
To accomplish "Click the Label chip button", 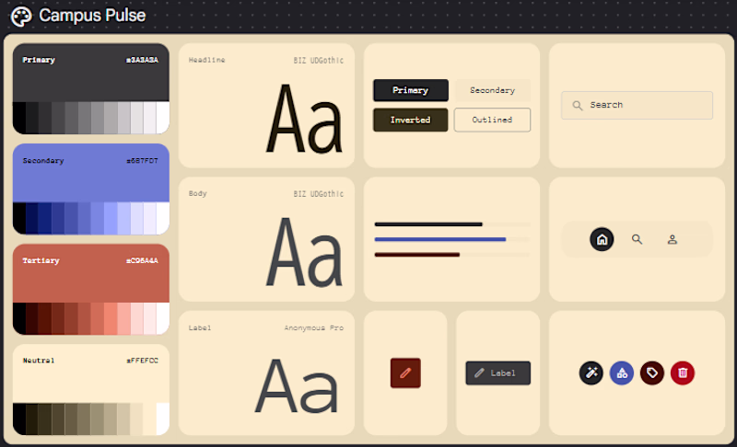I will tap(497, 372).
